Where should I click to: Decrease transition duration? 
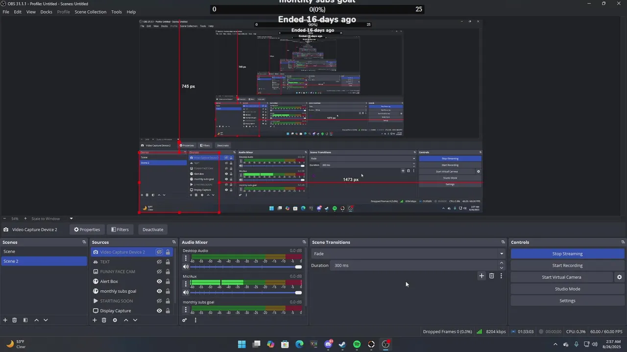(501, 268)
